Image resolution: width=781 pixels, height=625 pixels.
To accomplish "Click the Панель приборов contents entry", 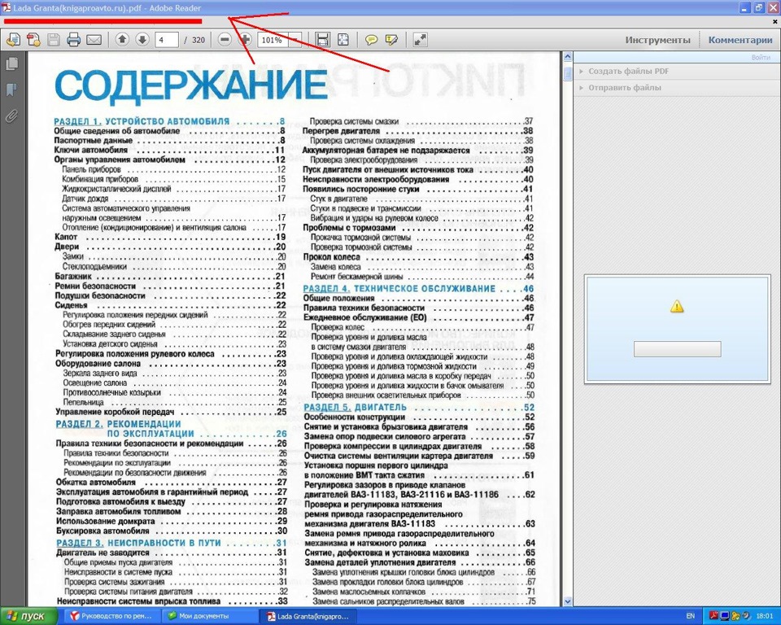I will 91,169.
